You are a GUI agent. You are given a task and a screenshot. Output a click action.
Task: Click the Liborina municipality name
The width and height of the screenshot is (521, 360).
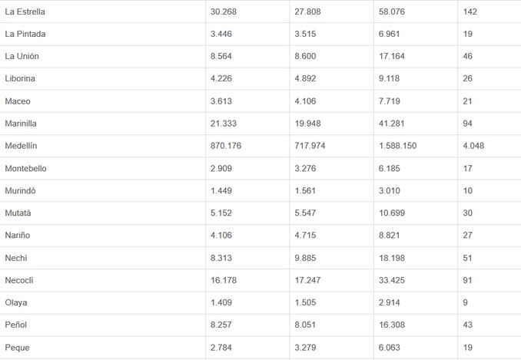click(x=20, y=79)
